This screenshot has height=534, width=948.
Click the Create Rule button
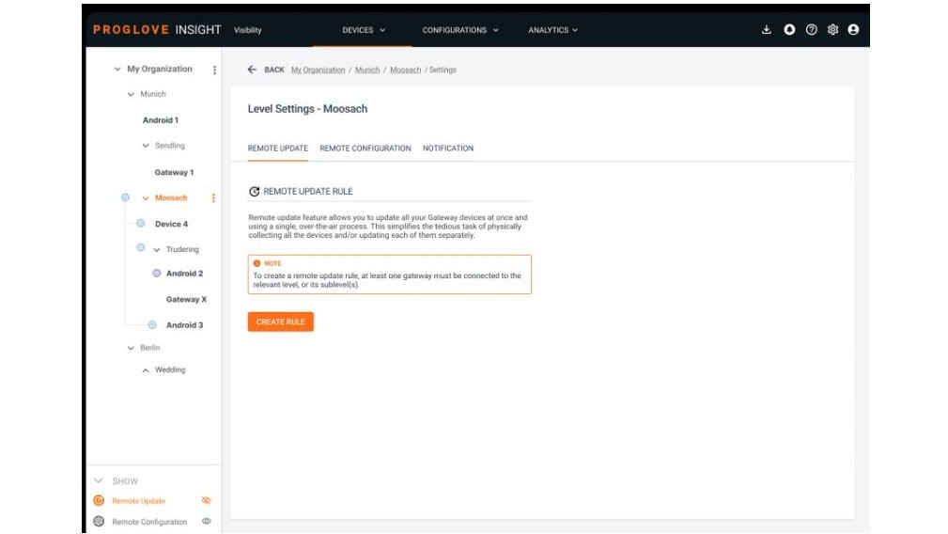pos(280,322)
